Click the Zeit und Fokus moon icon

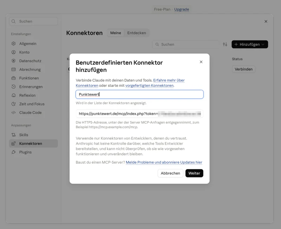[x=13, y=104]
